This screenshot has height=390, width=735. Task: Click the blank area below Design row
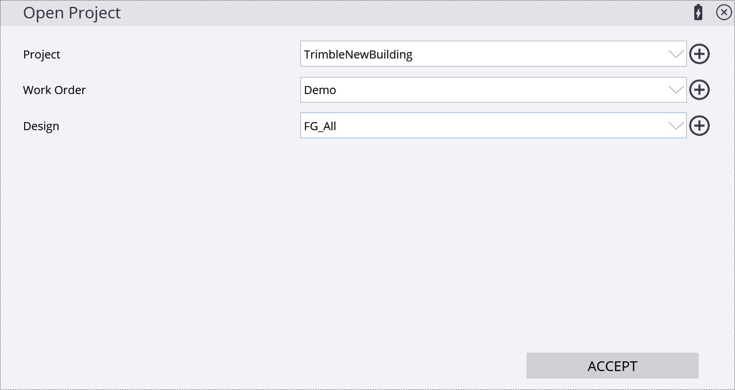point(367,241)
